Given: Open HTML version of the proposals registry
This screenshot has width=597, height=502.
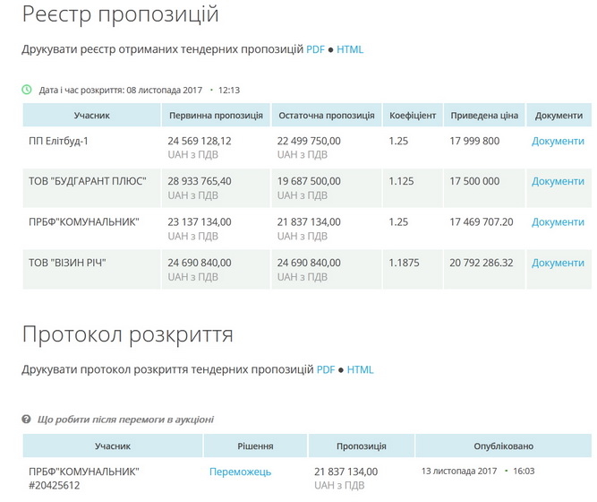Looking at the screenshot, I should 350,49.
